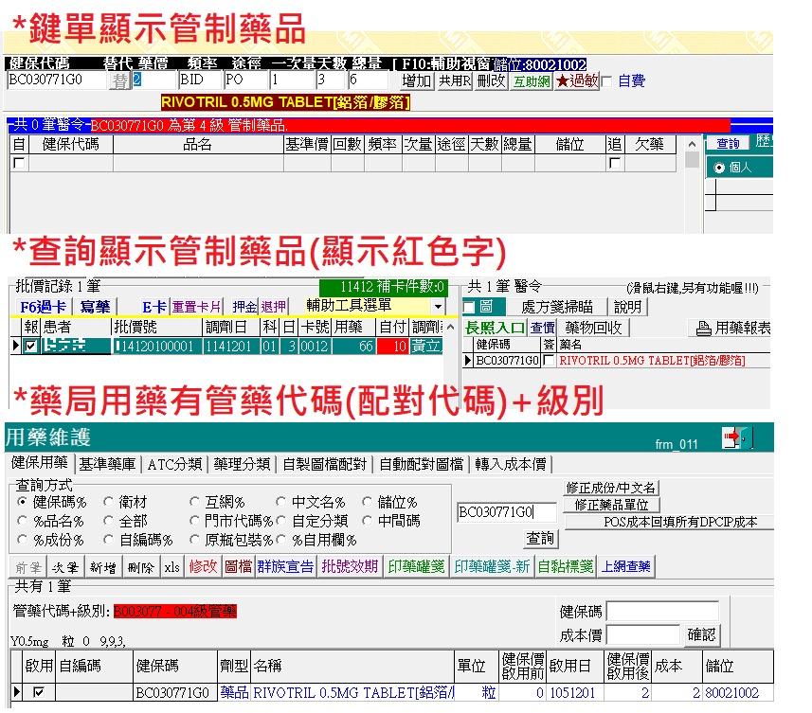Screen dimensions: 812x713
Task: Open the 自動配對圖檔 tab
Action: 422,464
